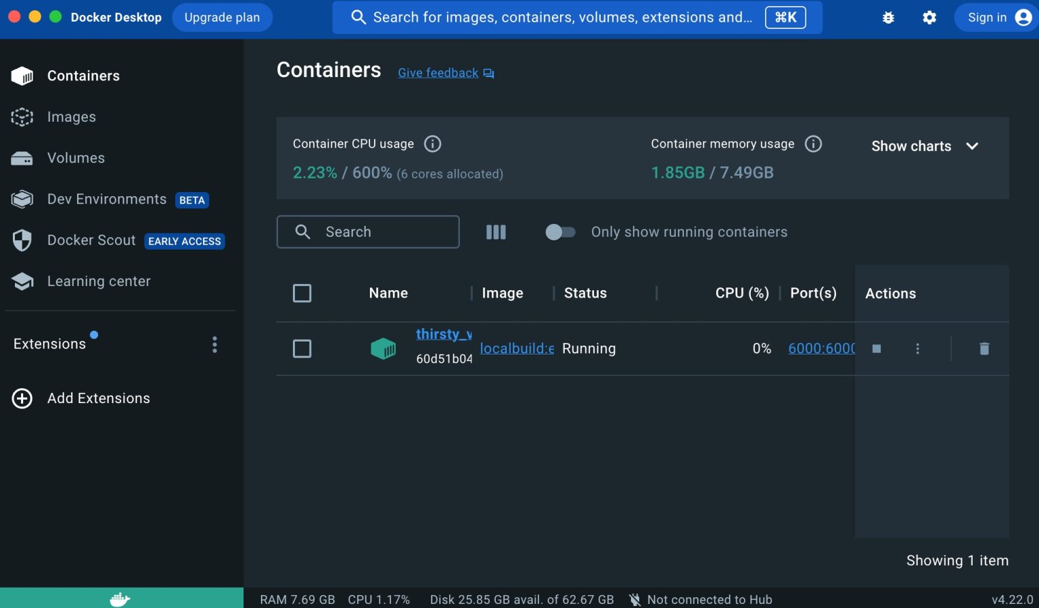Screen dimensions: 1039x608
Task: Open the Containers section in the sidebar
Action: click(x=83, y=76)
